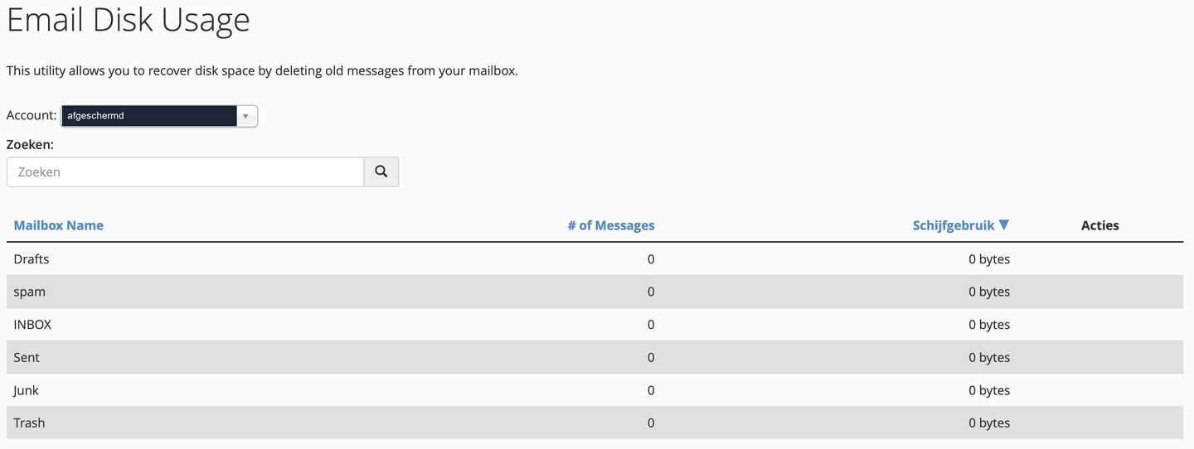The width and height of the screenshot is (1194, 449).
Task: Select the INBOX mailbox row
Action: (595, 325)
